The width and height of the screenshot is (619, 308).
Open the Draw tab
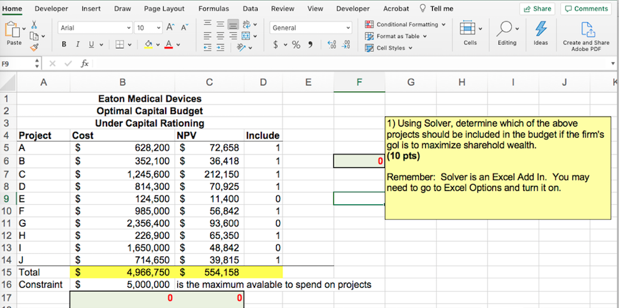[123, 9]
